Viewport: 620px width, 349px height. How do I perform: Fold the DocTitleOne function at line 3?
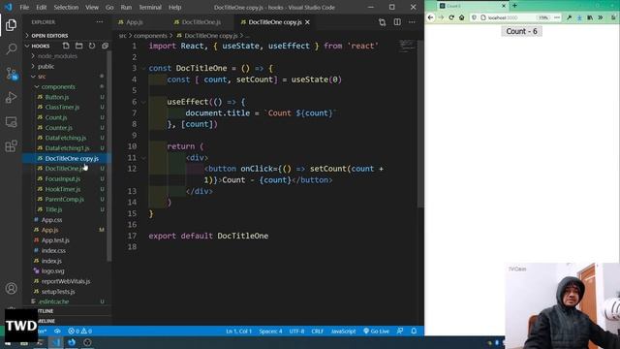(x=143, y=69)
